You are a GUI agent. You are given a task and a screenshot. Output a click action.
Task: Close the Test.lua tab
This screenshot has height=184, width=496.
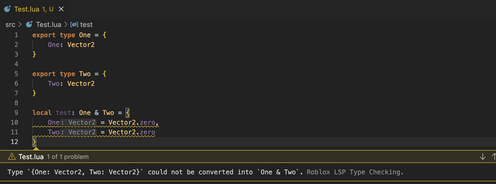(61, 9)
